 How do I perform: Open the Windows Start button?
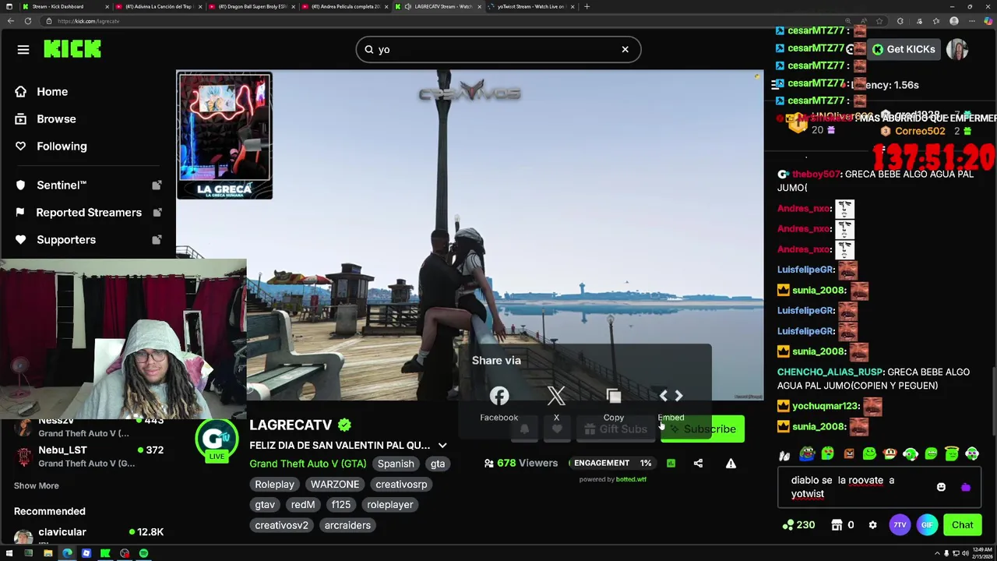(x=9, y=554)
